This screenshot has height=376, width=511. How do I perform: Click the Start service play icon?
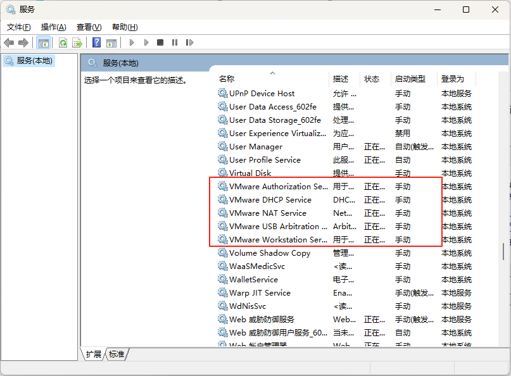(x=132, y=42)
